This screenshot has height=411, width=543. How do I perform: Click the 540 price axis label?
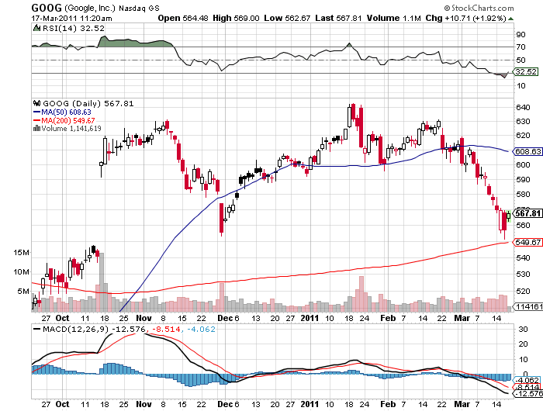pos(523,258)
